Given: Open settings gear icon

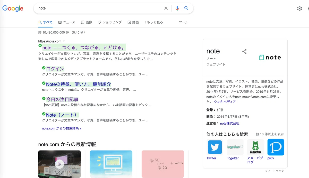Looking at the screenshot, I should click(x=299, y=8).
